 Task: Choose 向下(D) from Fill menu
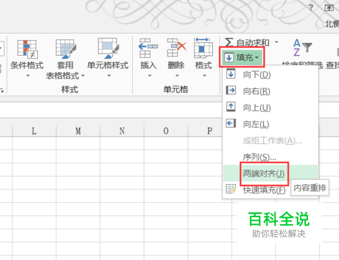tap(271, 75)
